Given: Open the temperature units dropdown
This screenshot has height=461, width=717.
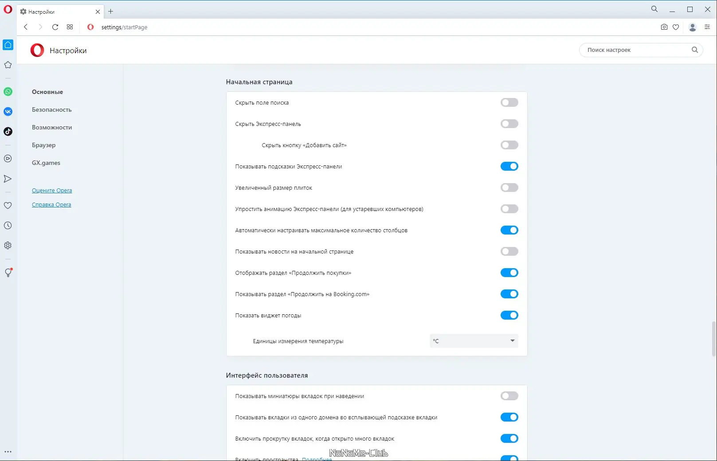Looking at the screenshot, I should point(474,341).
